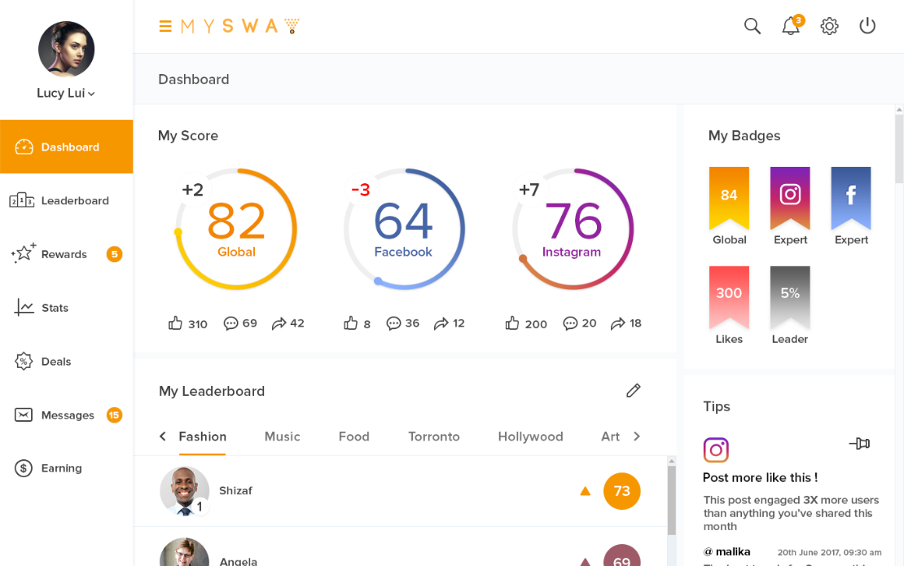Show previous leaderboard categories with left chevron
This screenshot has height=566, width=904.
(163, 437)
